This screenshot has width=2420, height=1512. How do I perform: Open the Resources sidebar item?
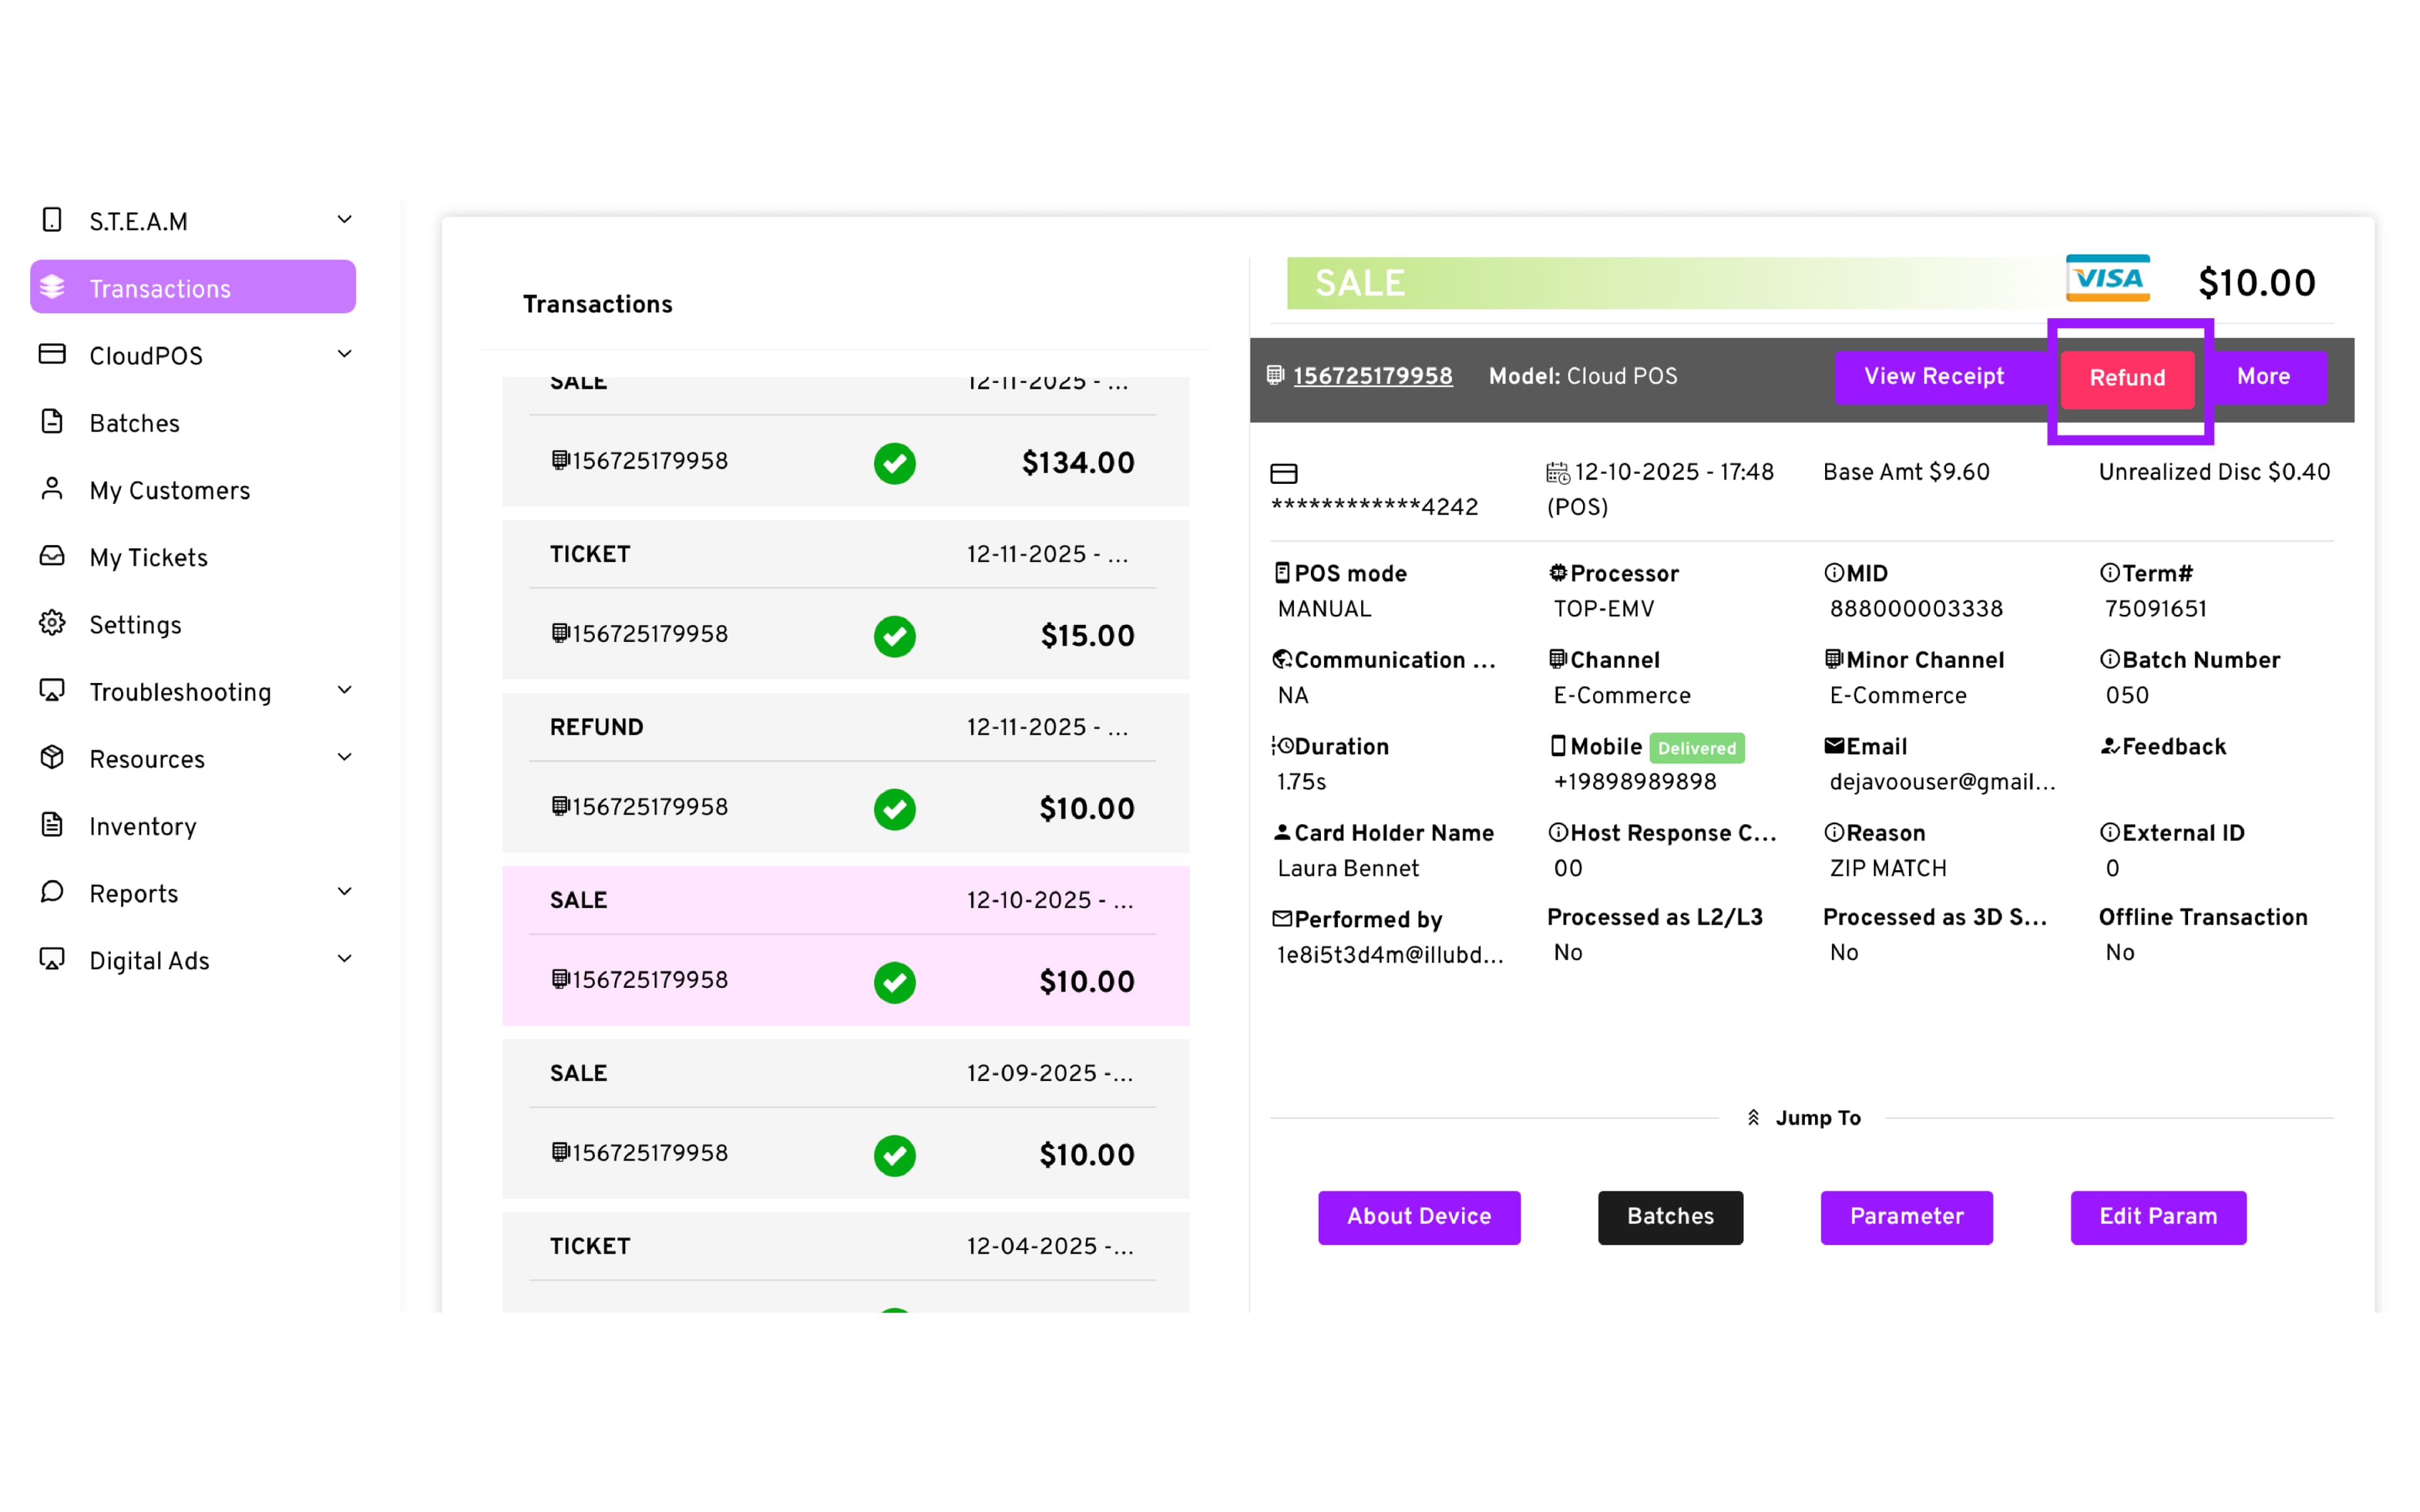147,760
